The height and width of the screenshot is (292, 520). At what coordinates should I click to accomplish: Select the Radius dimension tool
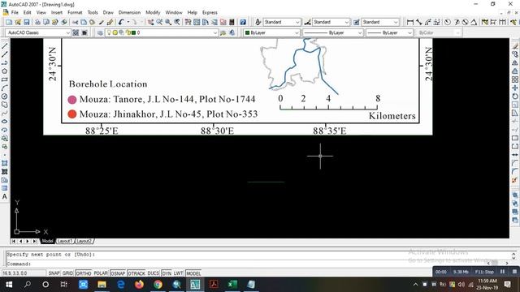448,22
